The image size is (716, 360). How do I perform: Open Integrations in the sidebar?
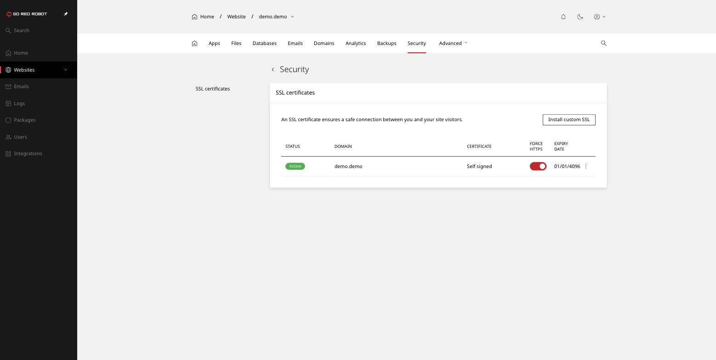pos(39,153)
